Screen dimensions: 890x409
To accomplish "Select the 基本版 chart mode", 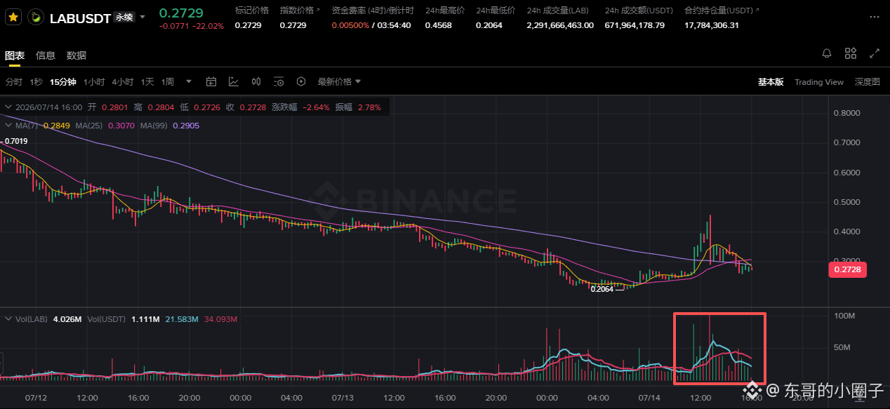I will [771, 81].
